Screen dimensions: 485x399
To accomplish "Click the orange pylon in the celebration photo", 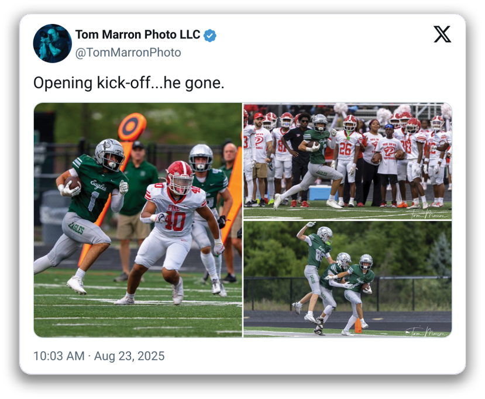I will (358, 325).
